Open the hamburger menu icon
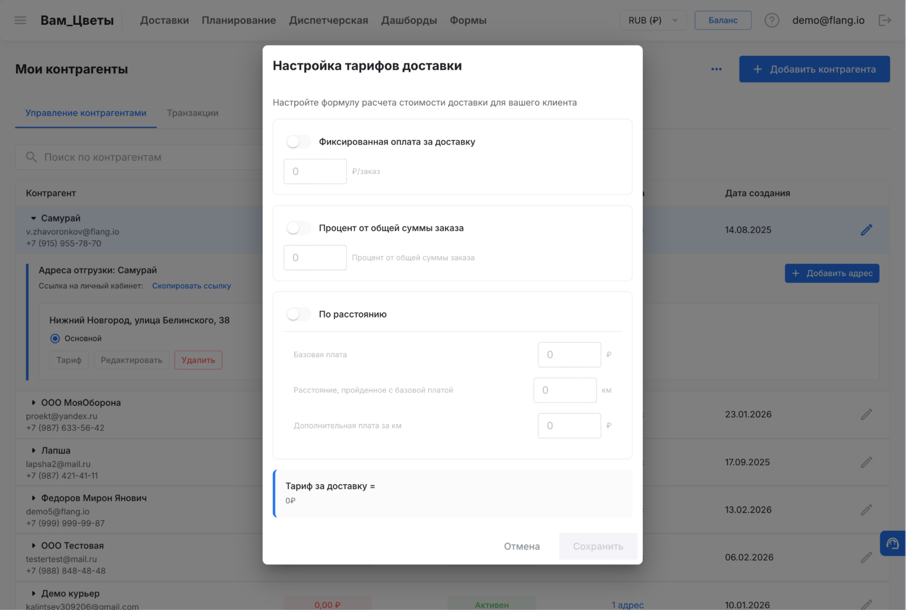 coord(20,20)
